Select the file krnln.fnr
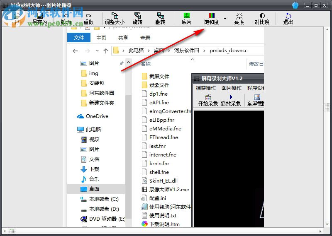This screenshot has width=332, height=236. pyautogui.click(x=156, y=163)
